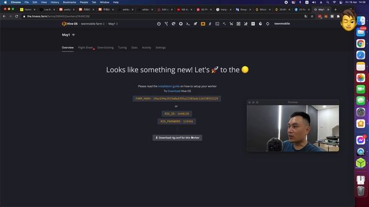Screen dimensions: 369x207
Task: Open the remote terminal command prompt icon
Action: pos(188,24)
